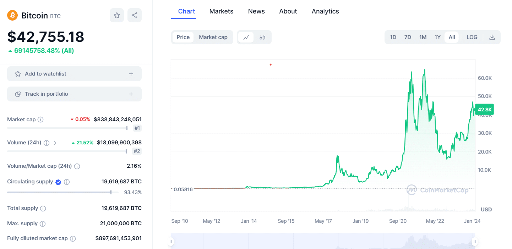Screen dimensions: 512x249
Task: Select the Price view toggle
Action: tap(183, 37)
